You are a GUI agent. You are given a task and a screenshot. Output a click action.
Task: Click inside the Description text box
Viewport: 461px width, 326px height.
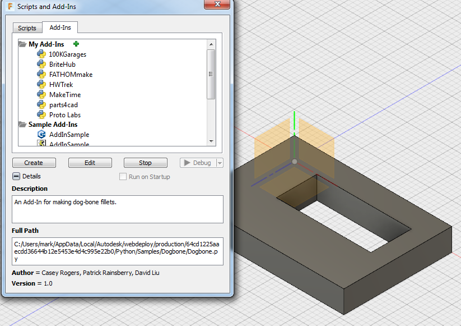pyautogui.click(x=118, y=209)
